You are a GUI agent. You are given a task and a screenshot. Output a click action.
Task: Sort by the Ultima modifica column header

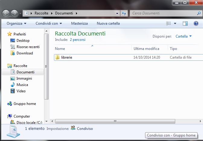click(146, 49)
